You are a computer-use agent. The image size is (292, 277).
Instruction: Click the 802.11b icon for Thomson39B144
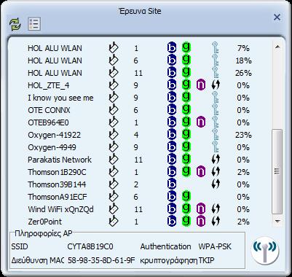172,184
